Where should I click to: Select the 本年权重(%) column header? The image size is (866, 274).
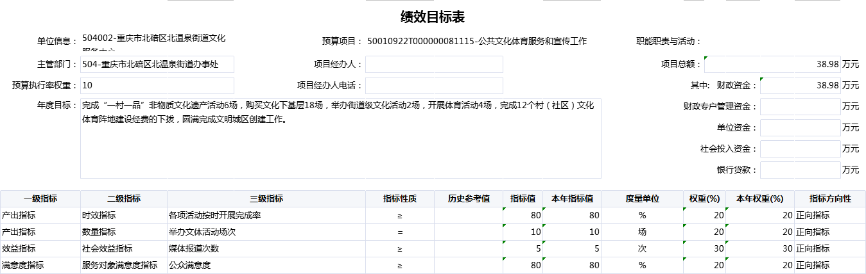pos(759,198)
